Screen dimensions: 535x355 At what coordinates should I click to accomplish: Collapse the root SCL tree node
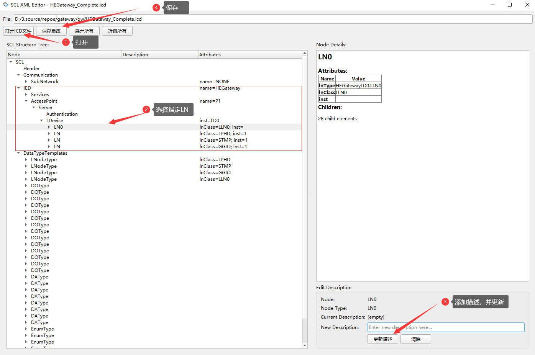pos(11,62)
